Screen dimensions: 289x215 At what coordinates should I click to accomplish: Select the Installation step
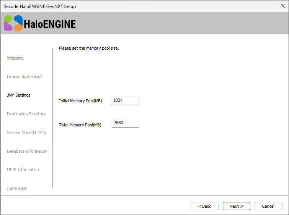click(17, 188)
